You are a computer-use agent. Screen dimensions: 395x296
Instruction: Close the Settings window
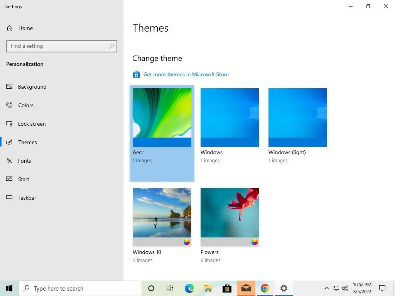(x=386, y=6)
